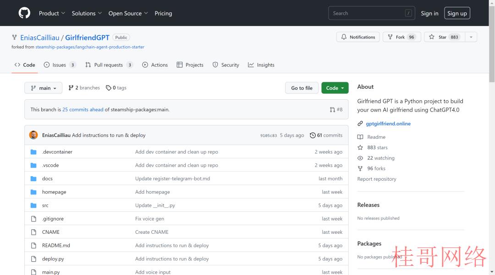This screenshot has width=495, height=275.
Task: Switch to the Projects tab
Action: [x=190, y=65]
